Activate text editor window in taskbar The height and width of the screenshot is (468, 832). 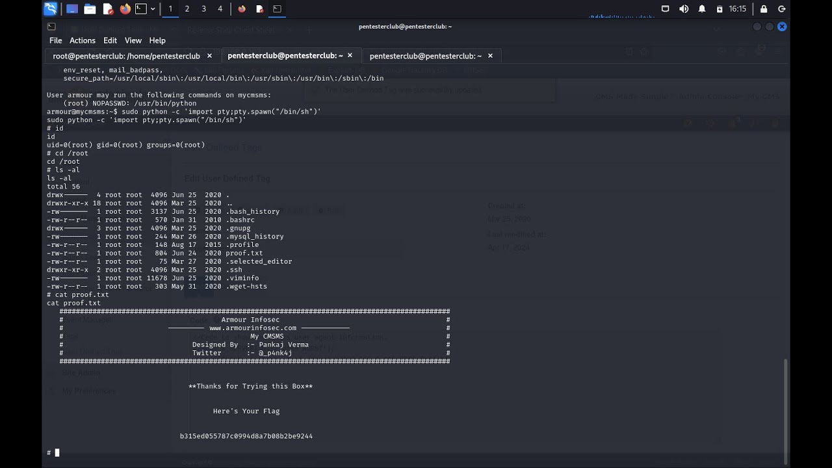tap(259, 9)
